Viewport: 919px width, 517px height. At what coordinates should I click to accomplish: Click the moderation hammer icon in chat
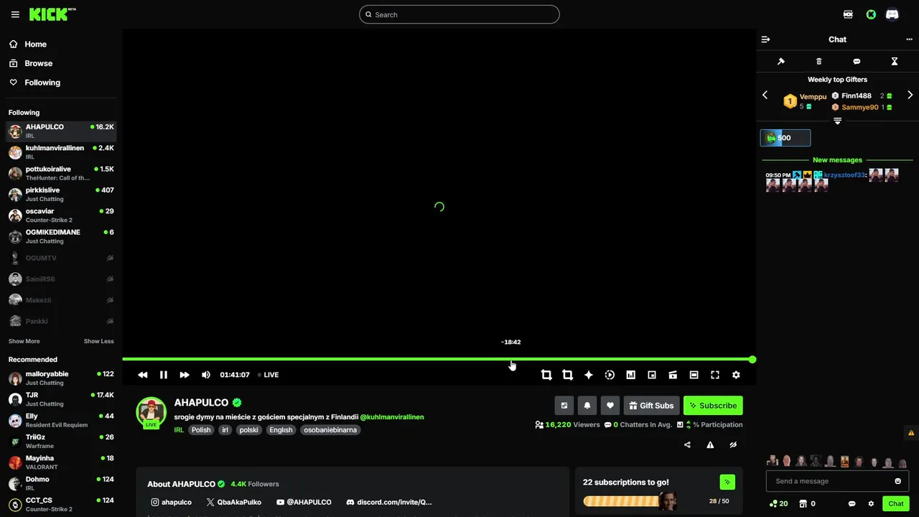tap(781, 62)
